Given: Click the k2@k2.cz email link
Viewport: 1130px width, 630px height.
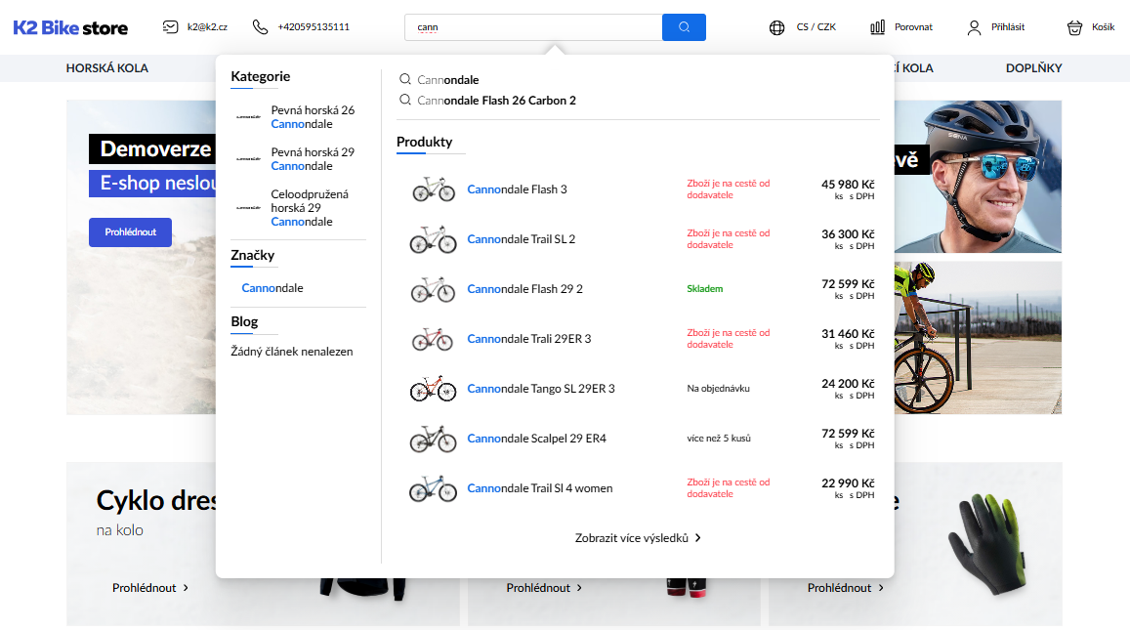Looking at the screenshot, I should tap(207, 27).
